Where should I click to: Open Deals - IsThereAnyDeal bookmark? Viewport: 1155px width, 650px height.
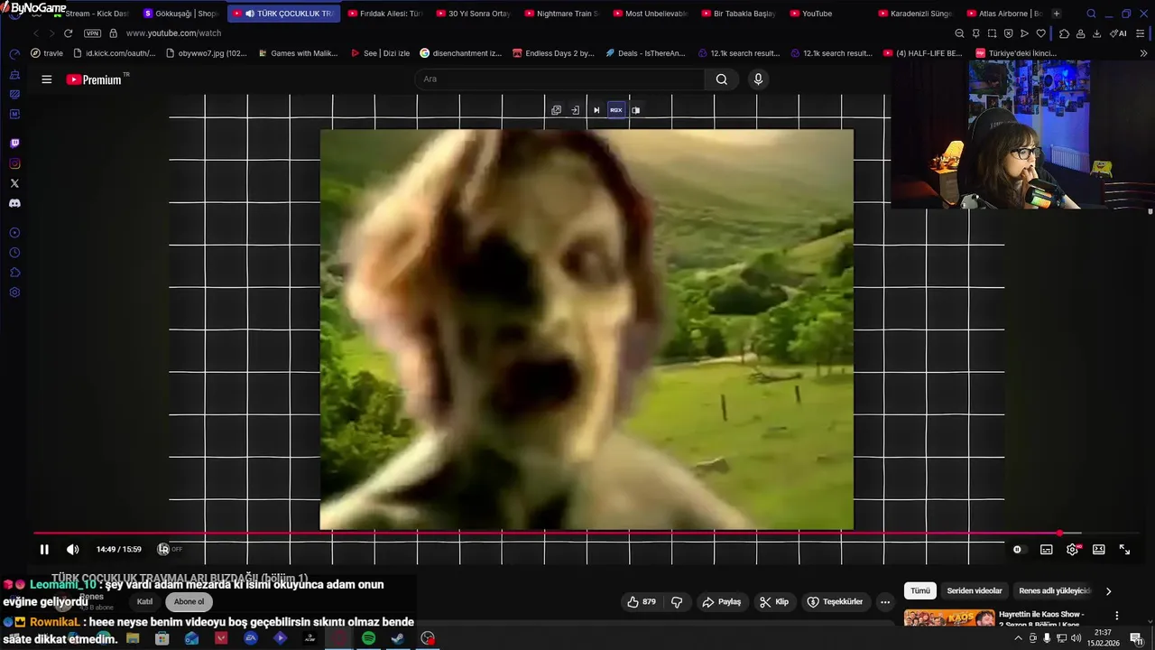645,53
